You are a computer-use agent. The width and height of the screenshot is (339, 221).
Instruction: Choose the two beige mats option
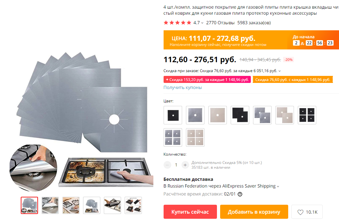coord(285,115)
